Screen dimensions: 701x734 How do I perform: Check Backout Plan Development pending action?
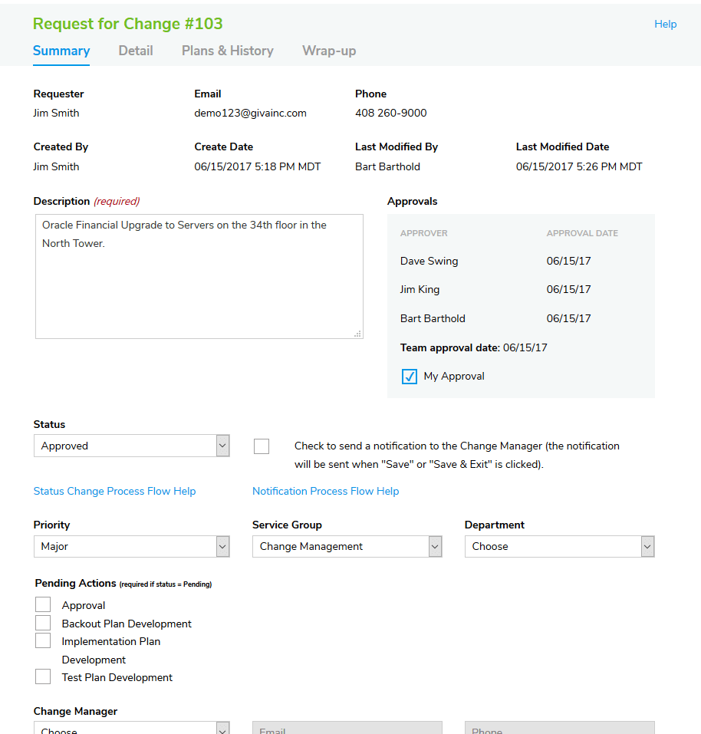[43, 622]
